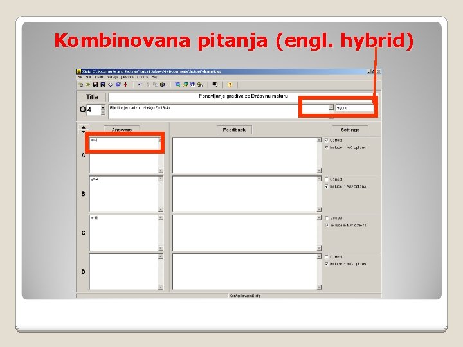Open the Options menu

point(143,77)
